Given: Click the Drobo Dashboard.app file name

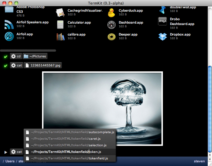Looking at the screenshot, I should (x=182, y=21).
